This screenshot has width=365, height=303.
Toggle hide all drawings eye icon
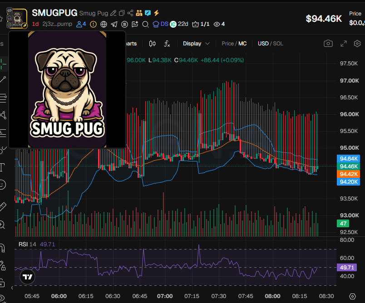2,298
